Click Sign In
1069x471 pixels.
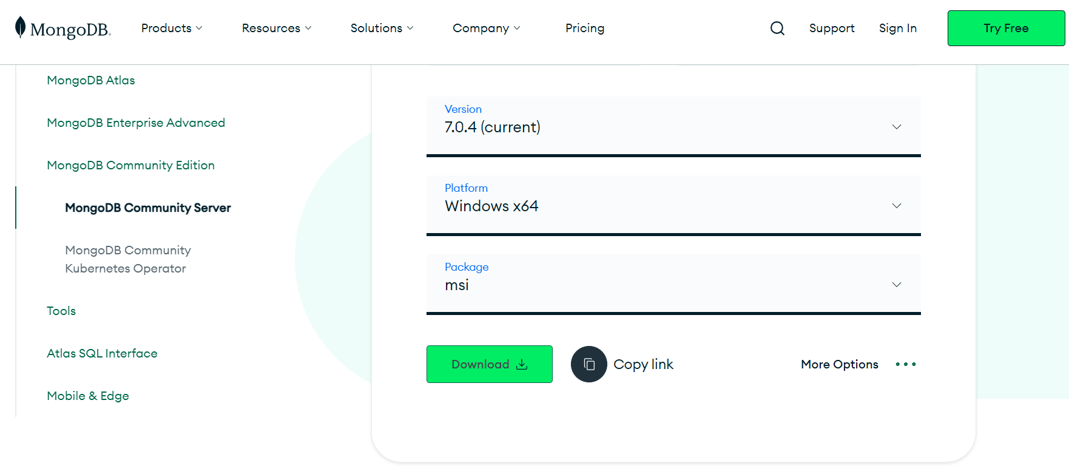pos(898,28)
